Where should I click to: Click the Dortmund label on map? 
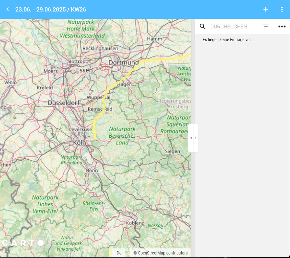(123, 62)
